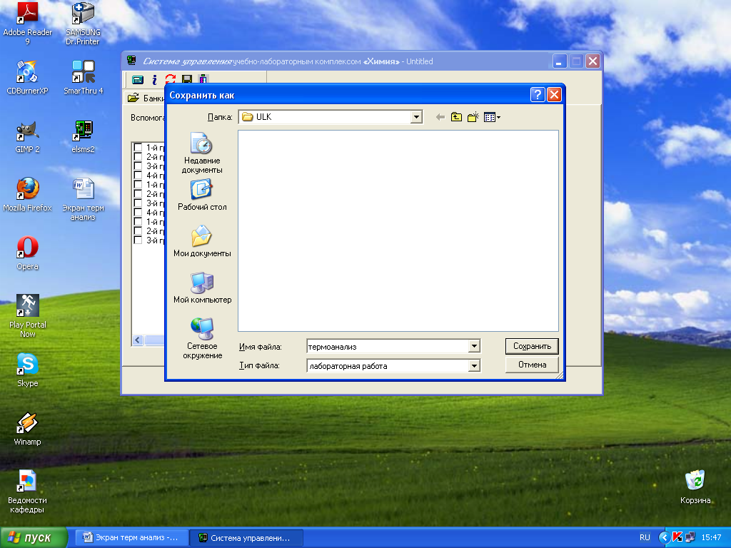The height and width of the screenshot is (548, 731).
Task: Click floppy disk save icon in Химия toolbar
Action: click(187, 80)
